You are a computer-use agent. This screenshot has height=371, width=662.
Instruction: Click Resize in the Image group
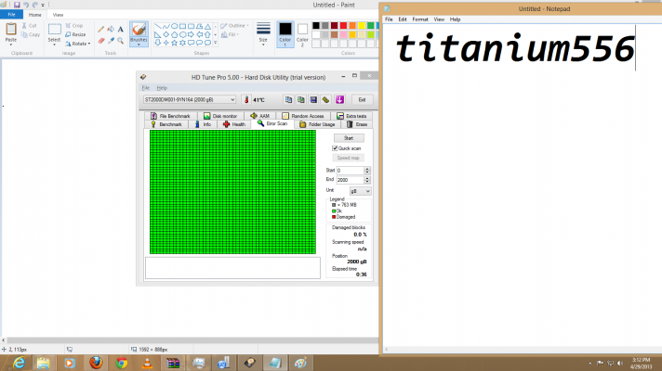[75, 34]
